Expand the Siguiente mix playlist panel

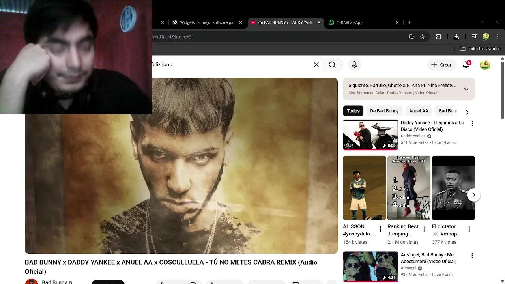coord(466,89)
